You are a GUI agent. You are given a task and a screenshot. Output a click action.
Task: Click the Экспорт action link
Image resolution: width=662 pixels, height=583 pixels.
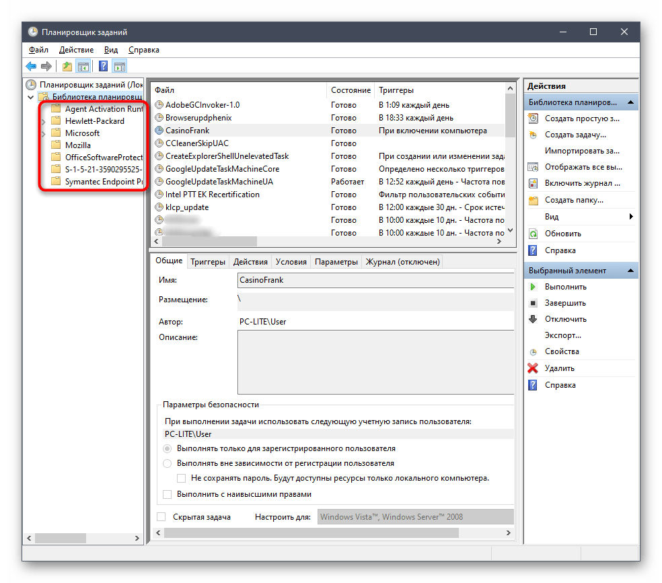pyautogui.click(x=563, y=335)
